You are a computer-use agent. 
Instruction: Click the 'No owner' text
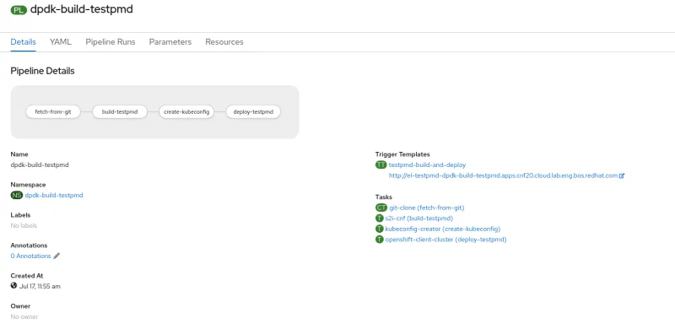(24, 316)
